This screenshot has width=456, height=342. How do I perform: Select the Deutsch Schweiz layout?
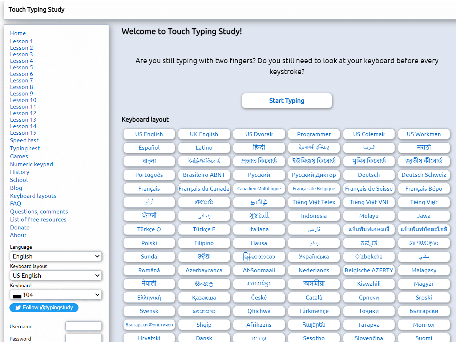pyautogui.click(x=424, y=175)
